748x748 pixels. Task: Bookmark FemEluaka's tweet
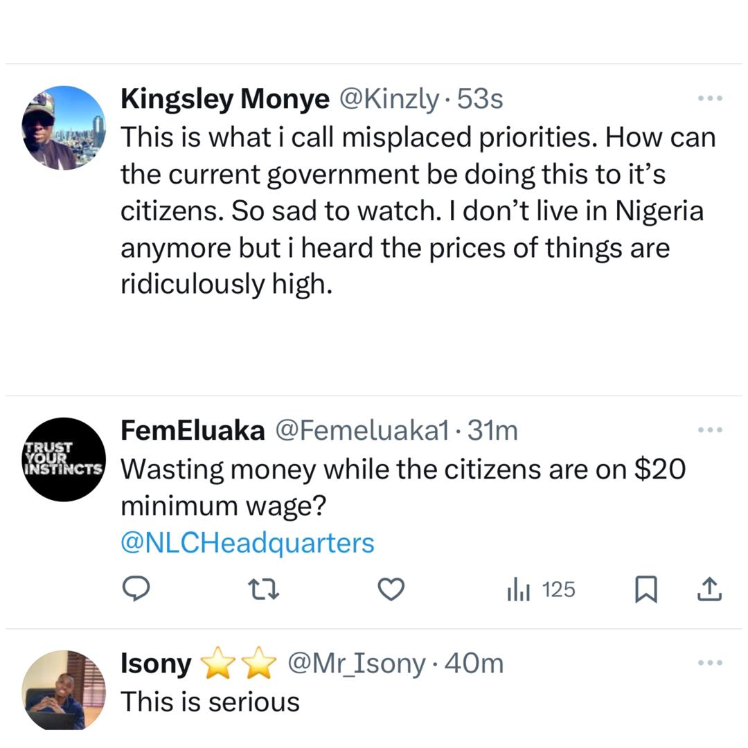point(645,589)
